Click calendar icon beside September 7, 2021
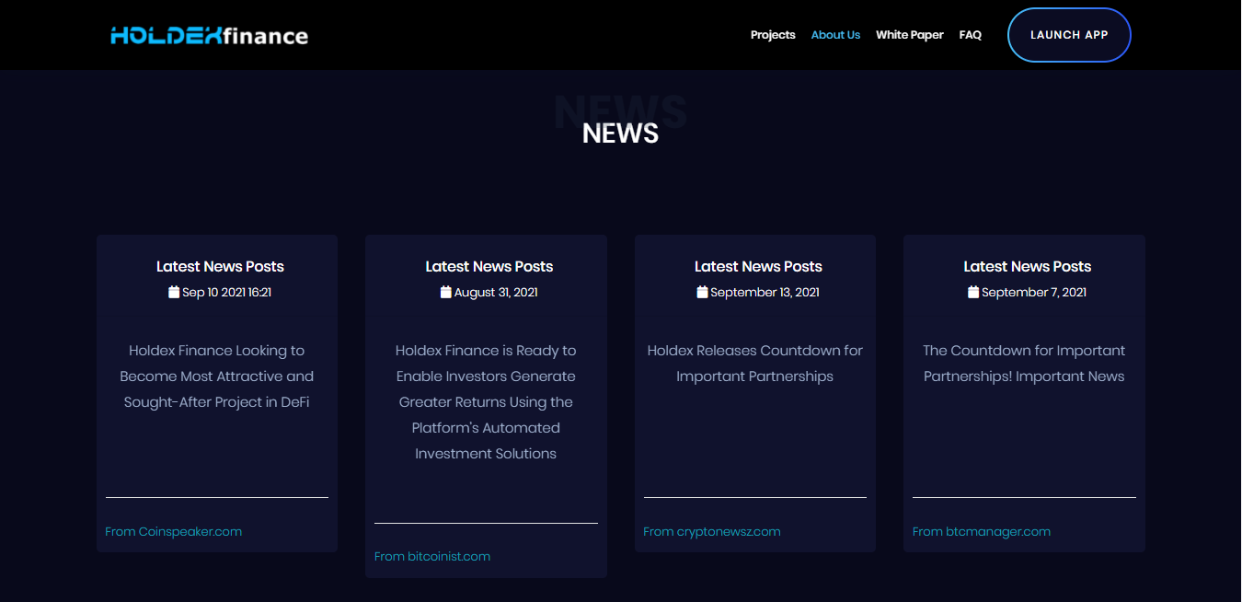This screenshot has width=1242, height=602. (x=973, y=292)
